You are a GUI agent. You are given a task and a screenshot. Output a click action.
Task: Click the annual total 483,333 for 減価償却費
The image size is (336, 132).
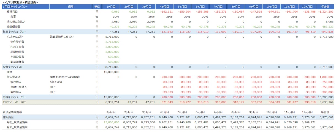tap(328, 27)
